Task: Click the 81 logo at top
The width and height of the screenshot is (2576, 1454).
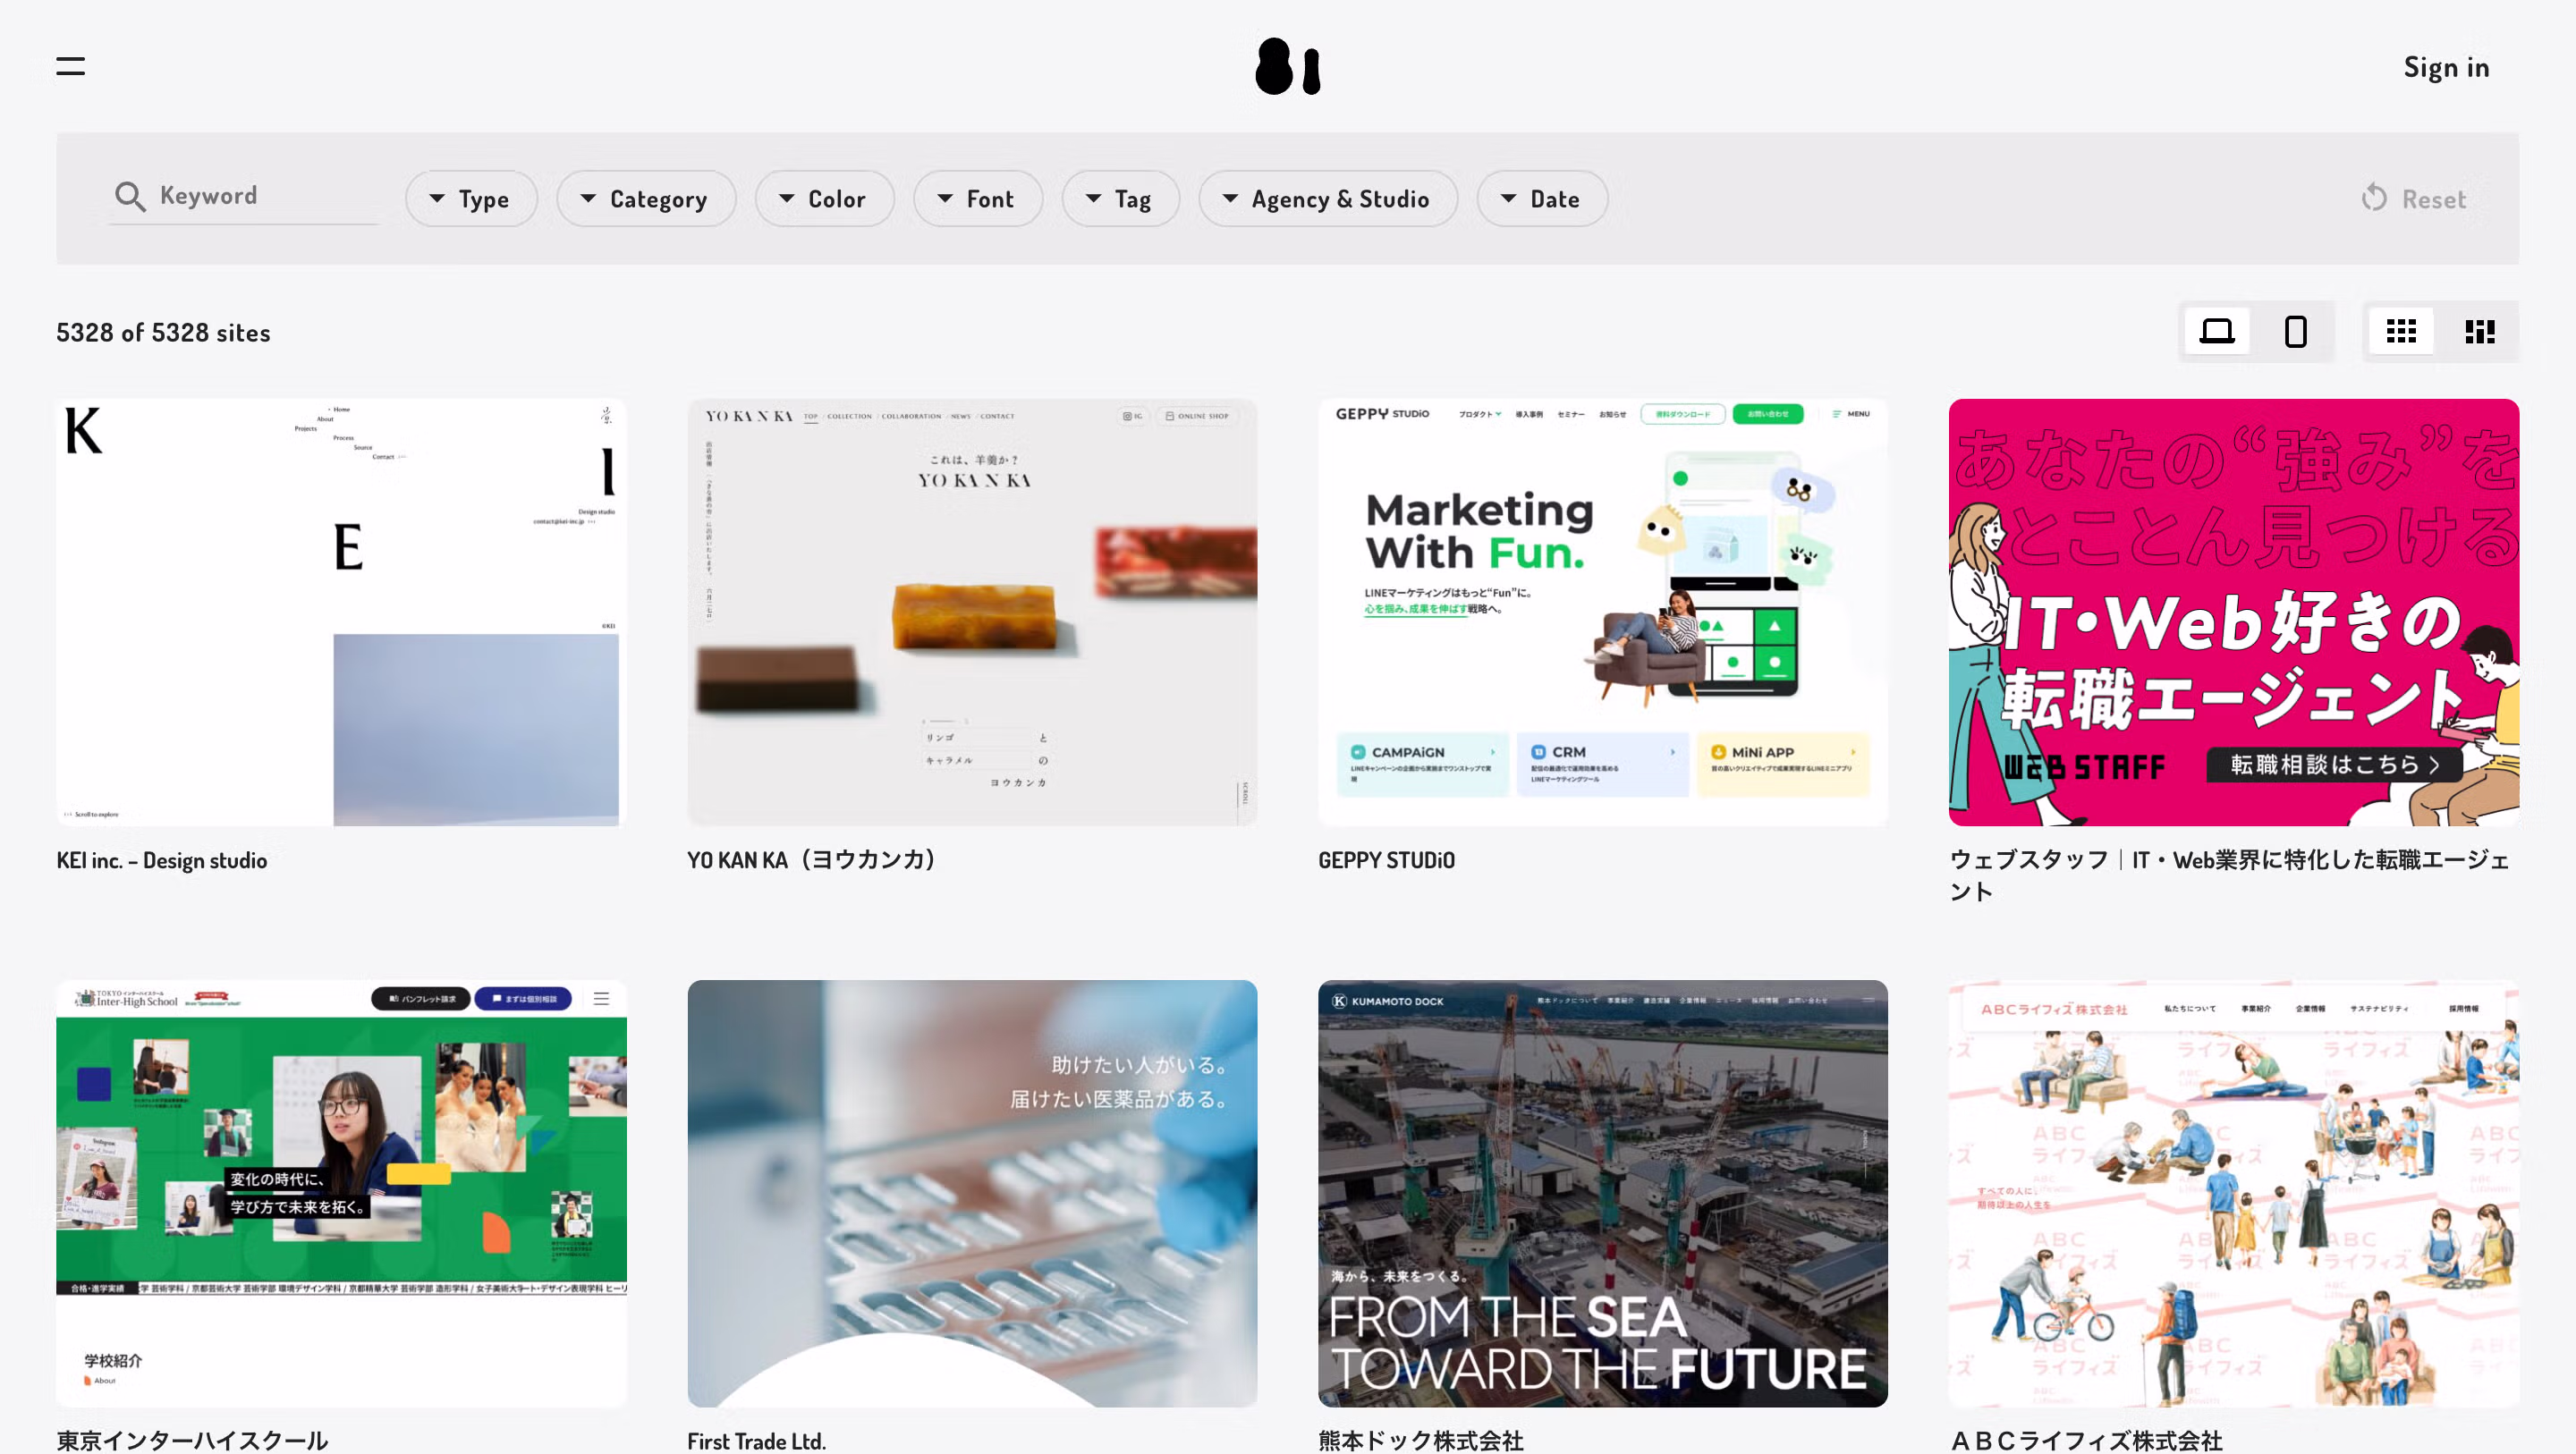Action: point(1287,66)
